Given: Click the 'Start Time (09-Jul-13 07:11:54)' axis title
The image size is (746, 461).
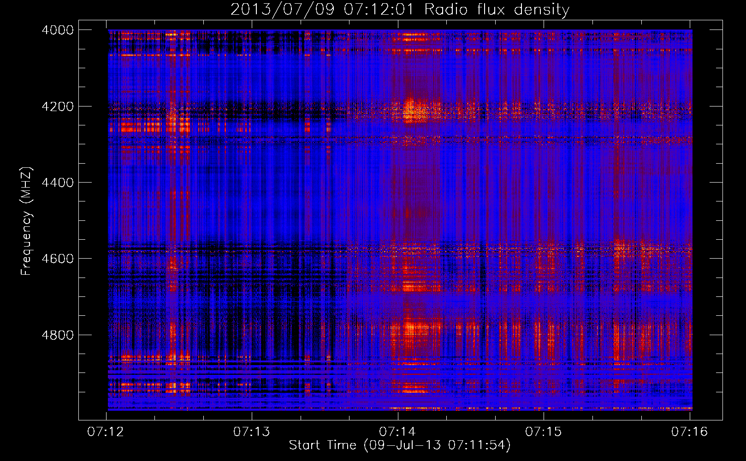Looking at the screenshot, I should [400, 445].
